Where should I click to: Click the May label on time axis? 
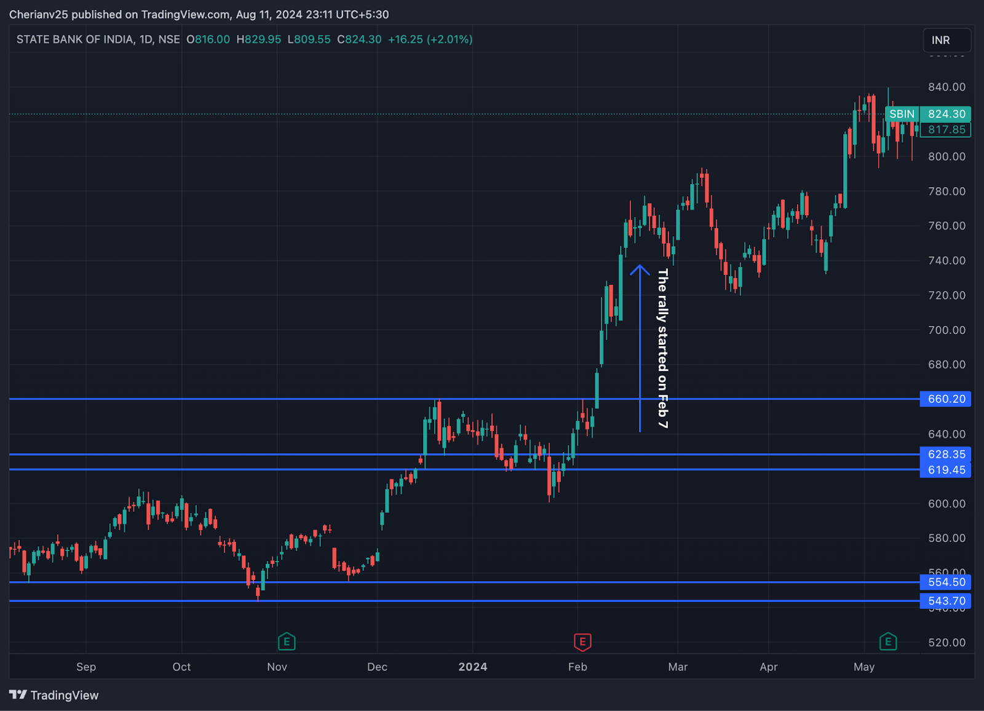point(864,667)
